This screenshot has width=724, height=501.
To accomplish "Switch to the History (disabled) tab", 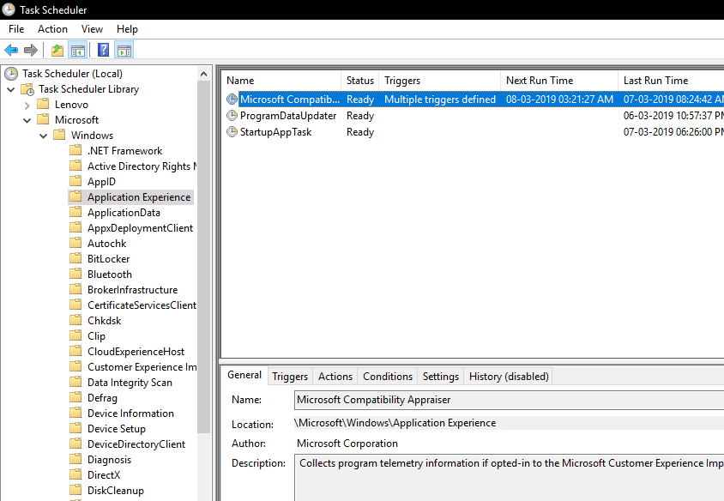I will point(509,377).
